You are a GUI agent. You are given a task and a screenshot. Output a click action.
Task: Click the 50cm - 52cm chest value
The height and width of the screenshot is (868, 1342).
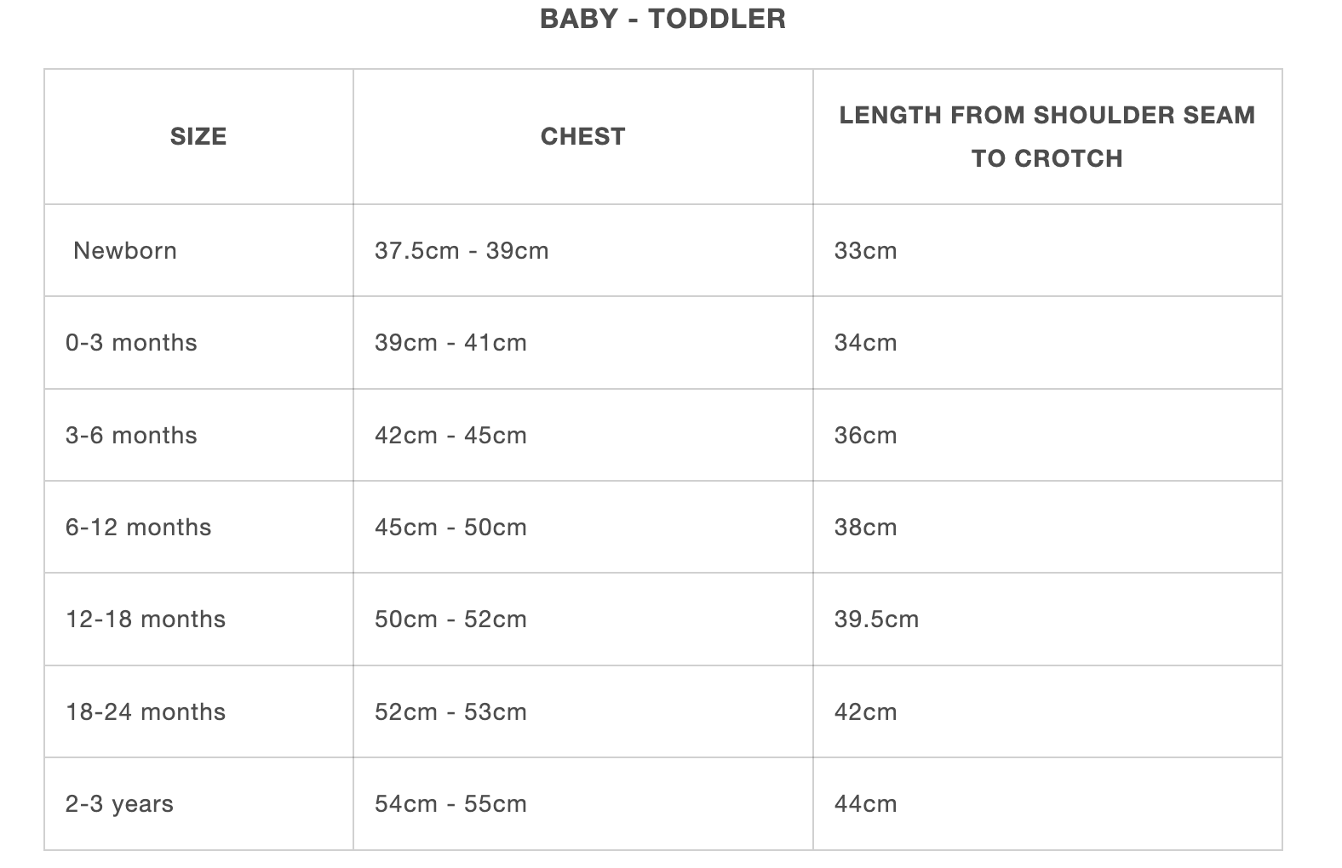click(450, 619)
